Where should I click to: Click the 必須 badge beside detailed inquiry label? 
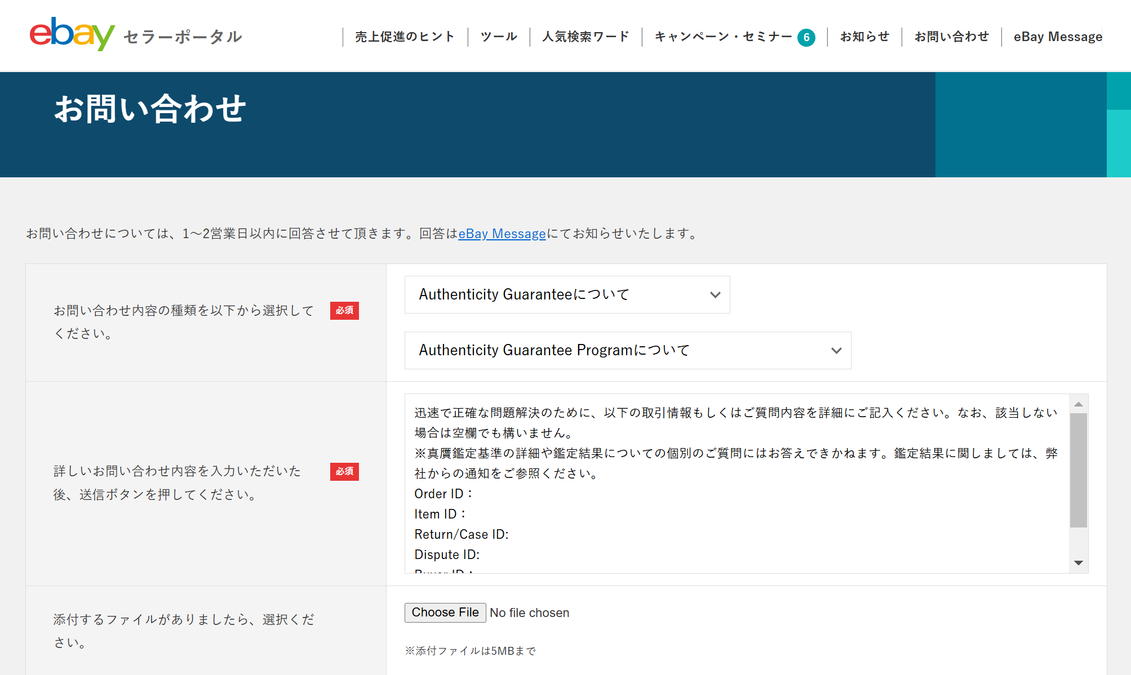coord(344,471)
